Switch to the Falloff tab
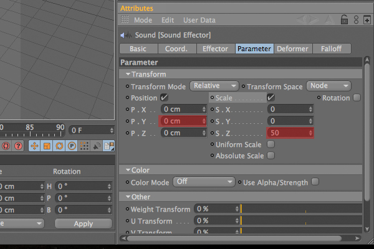The height and width of the screenshot is (249, 374). [332, 49]
